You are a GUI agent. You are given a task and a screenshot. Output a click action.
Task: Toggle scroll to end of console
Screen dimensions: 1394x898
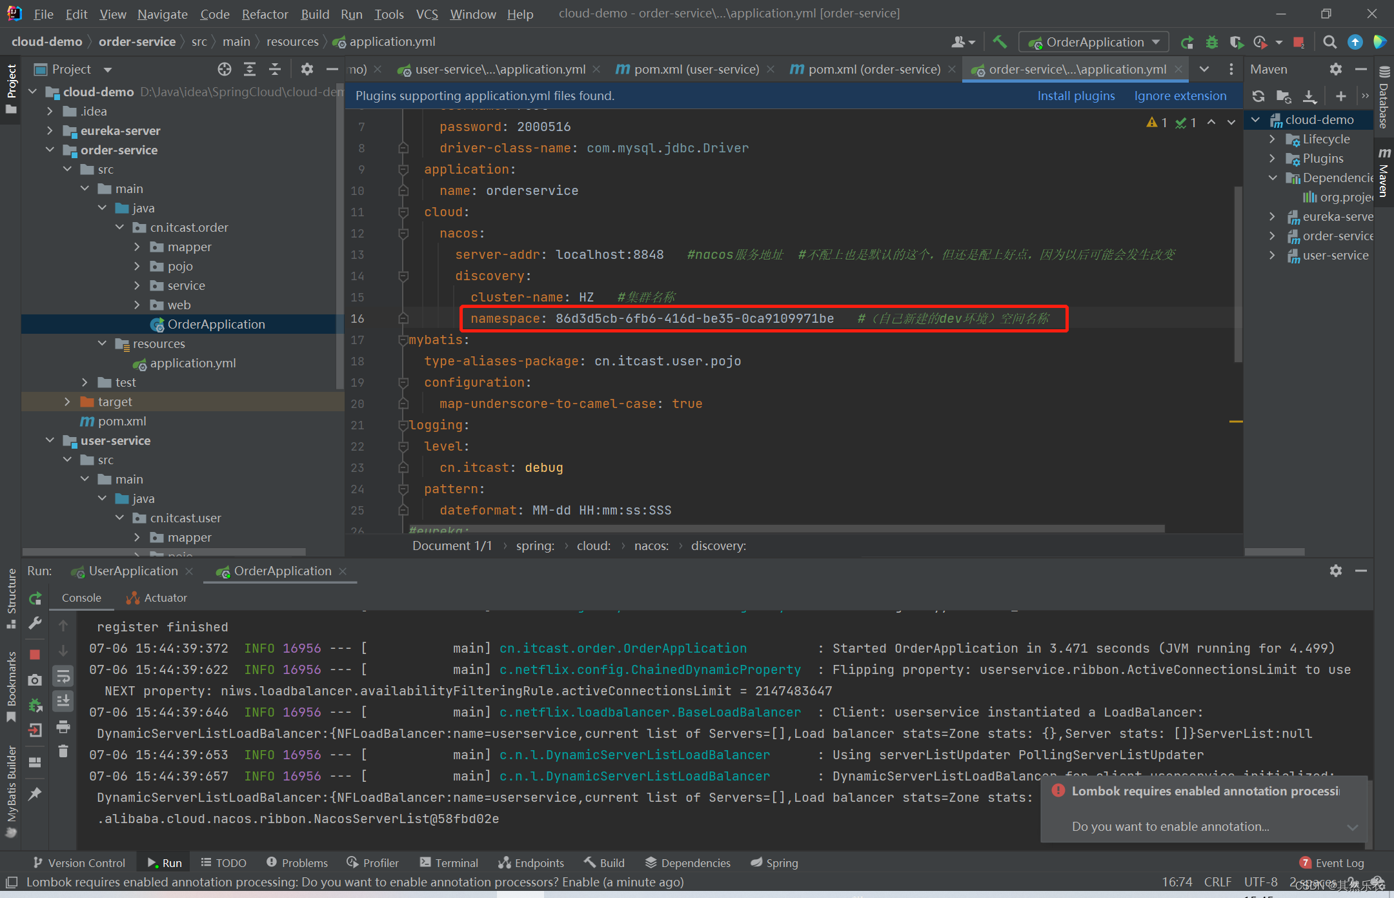[63, 701]
